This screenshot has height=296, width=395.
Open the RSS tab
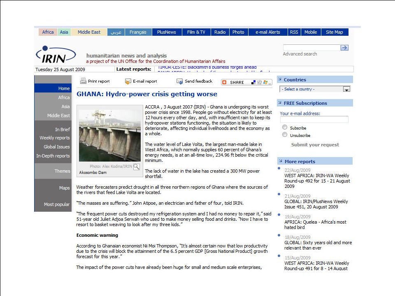[294, 32]
